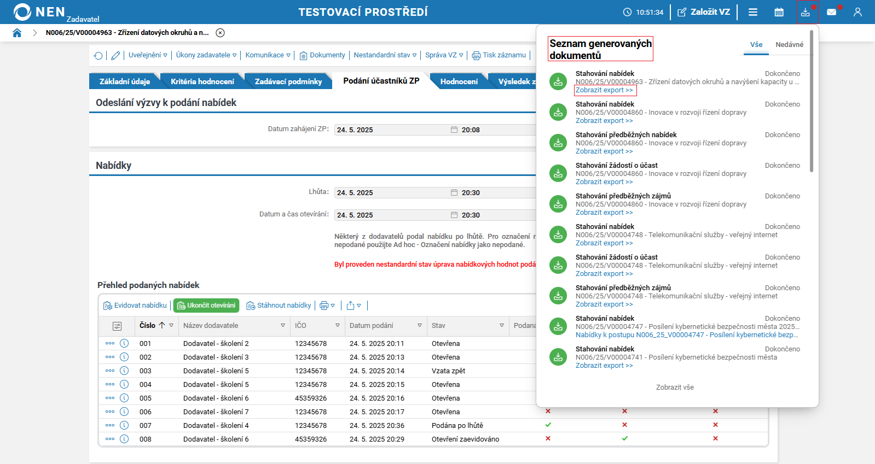Switch to the Kritéria hodnocení tab
Viewport: 875px width, 464px height.
(x=202, y=81)
